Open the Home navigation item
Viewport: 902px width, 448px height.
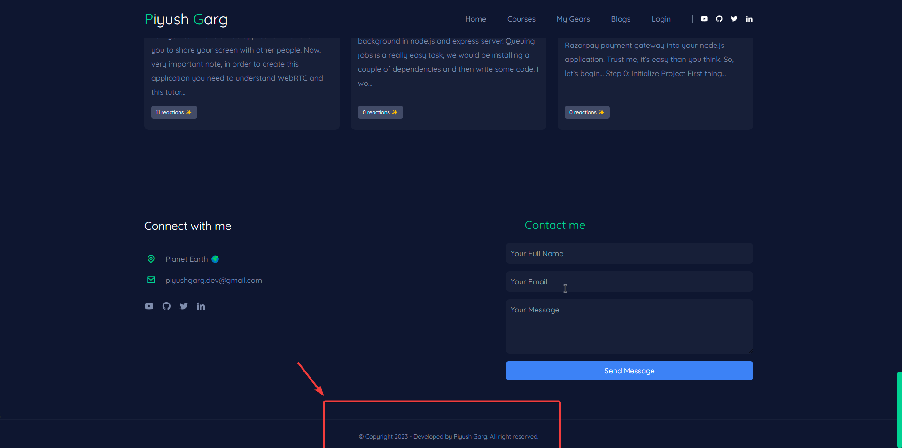click(475, 19)
